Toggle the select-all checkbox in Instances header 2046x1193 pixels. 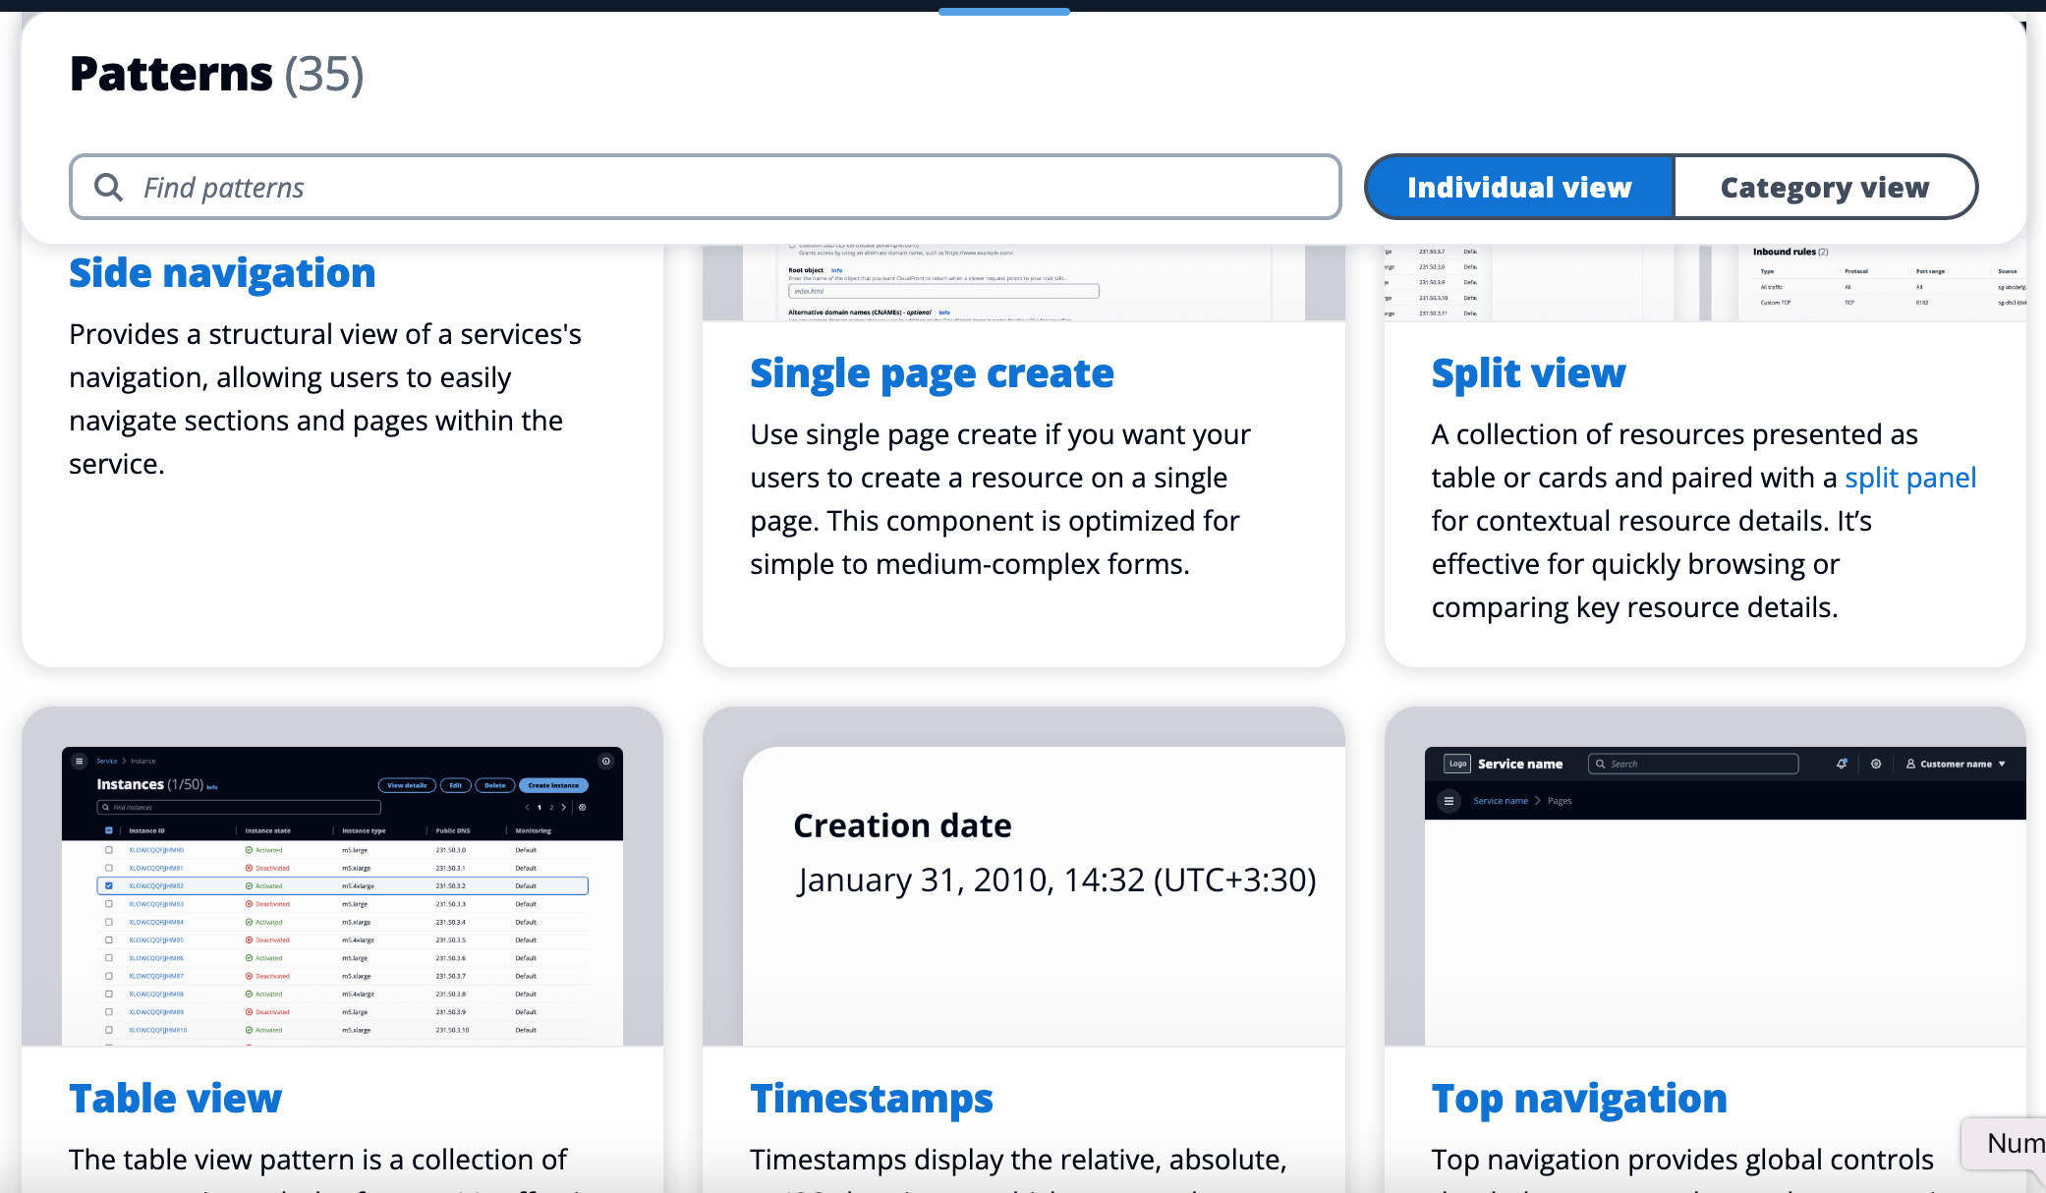point(110,830)
